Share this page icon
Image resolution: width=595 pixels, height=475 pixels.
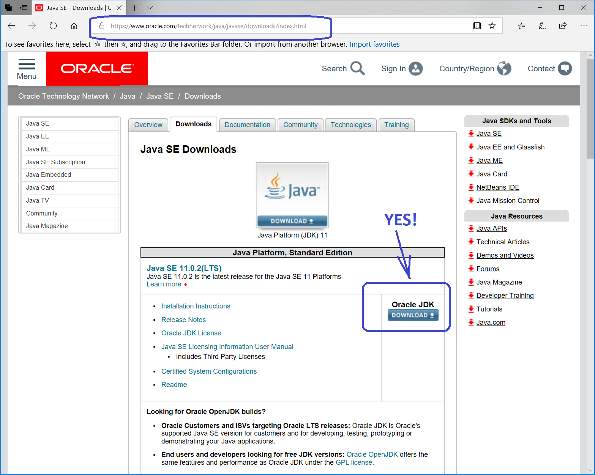pyautogui.click(x=563, y=26)
